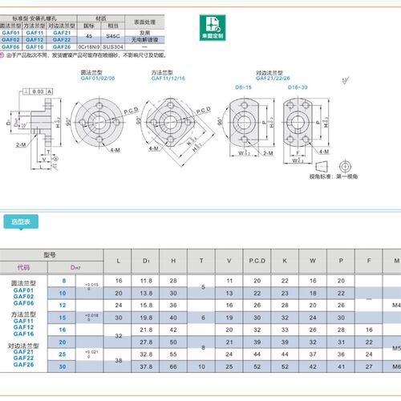Select GAF12 in the material table

coord(34,39)
